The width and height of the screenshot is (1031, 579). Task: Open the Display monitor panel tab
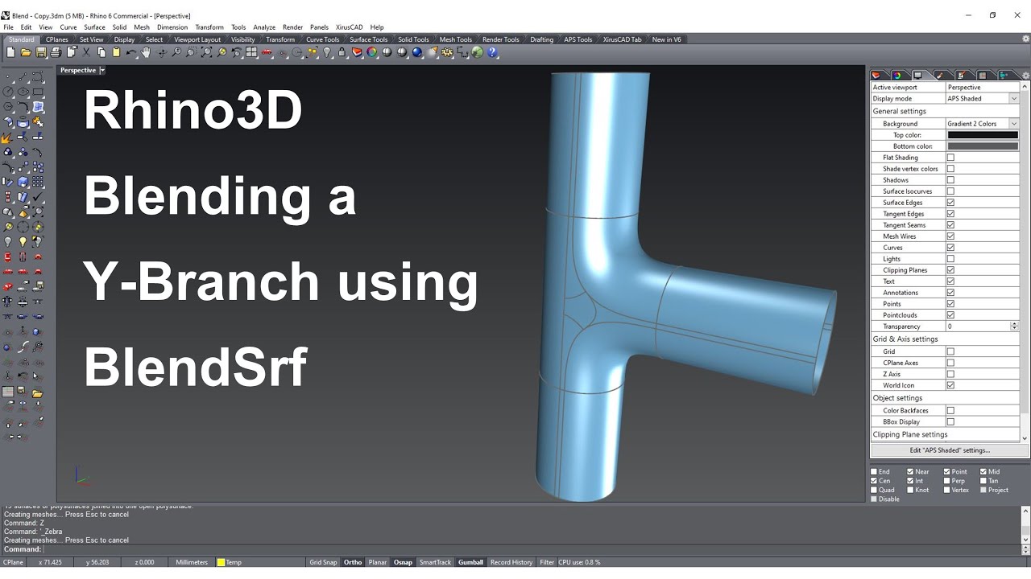pyautogui.click(x=917, y=75)
